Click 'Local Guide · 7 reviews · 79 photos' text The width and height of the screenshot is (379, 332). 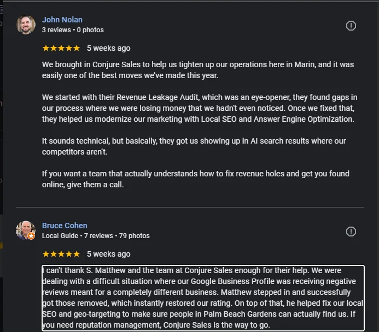[96, 236]
